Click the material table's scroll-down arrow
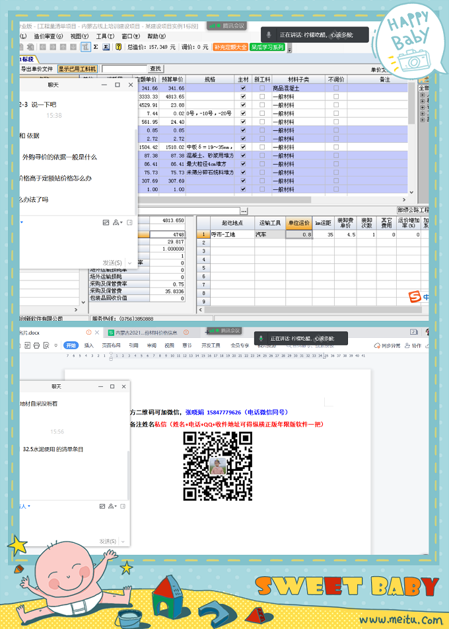449x629 pixels. pyautogui.click(x=411, y=192)
